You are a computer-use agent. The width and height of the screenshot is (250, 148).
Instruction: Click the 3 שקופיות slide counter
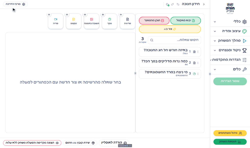tap(142, 40)
